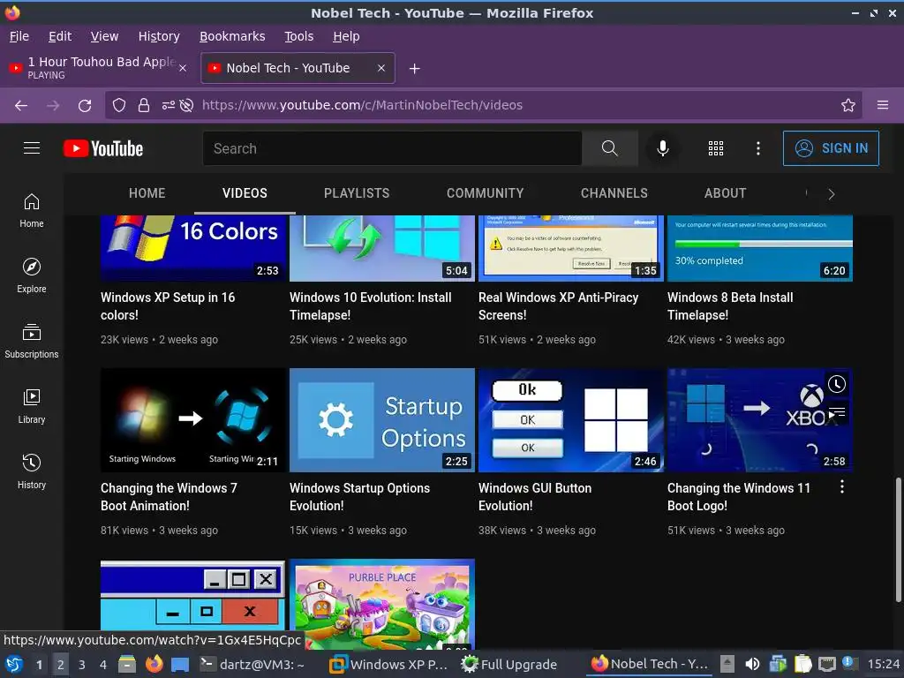Click the Ok buttons GUI evolution thumbnail
This screenshot has height=678, width=904.
[571, 420]
